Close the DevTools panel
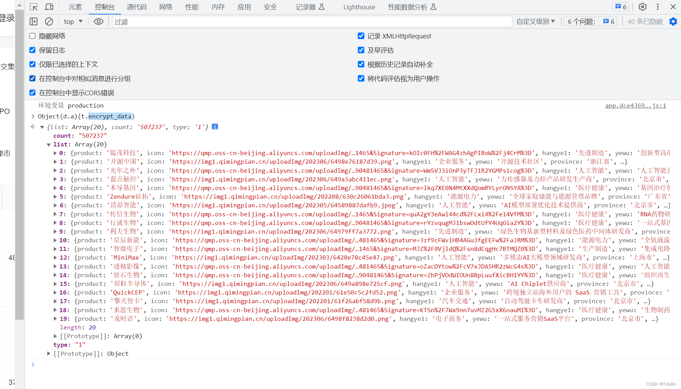 click(x=673, y=7)
